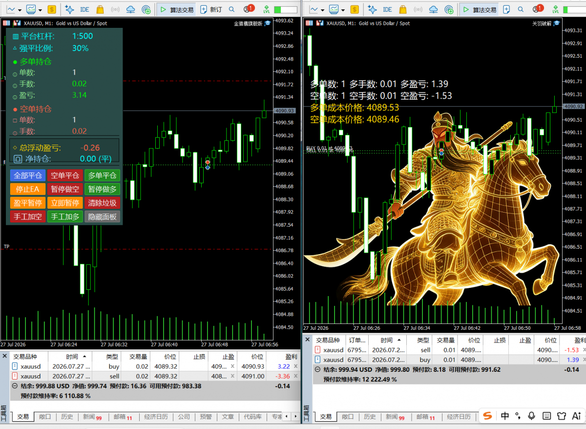Close the sell xauusd position via X, left window
The width and height of the screenshot is (586, 429).
point(296,376)
